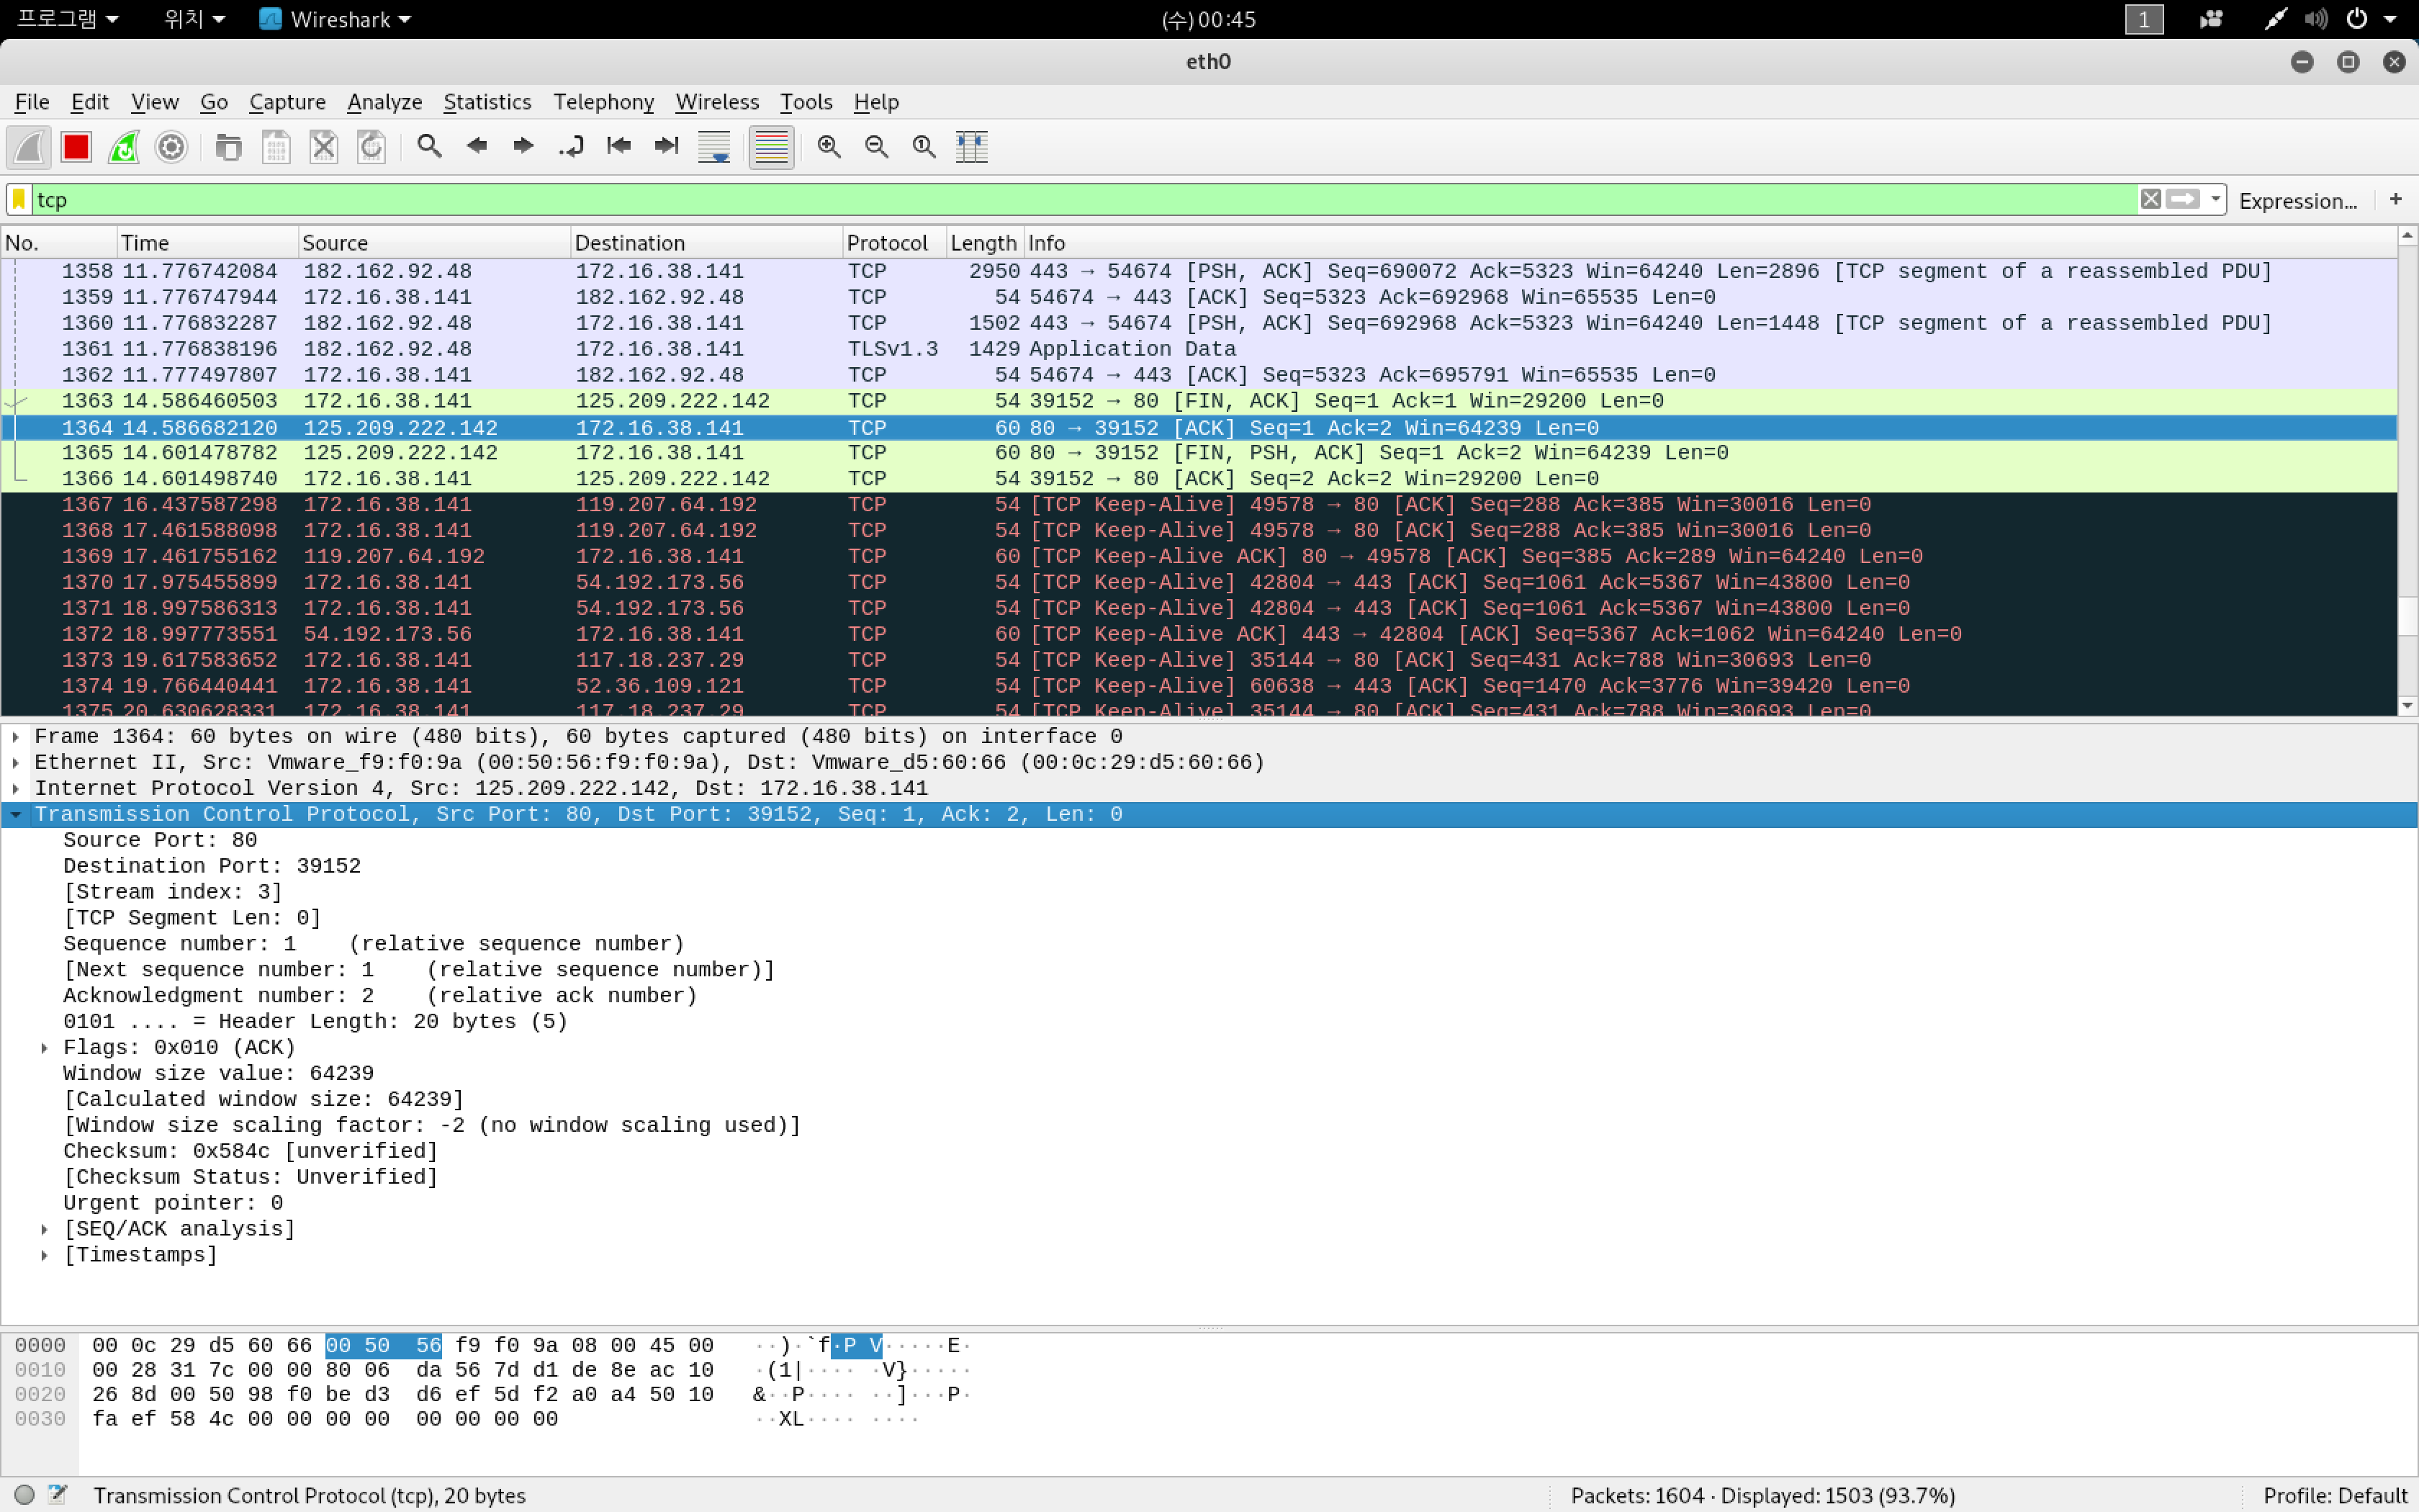Open the Analyze menu
The height and width of the screenshot is (1512, 2419).
coord(384,102)
